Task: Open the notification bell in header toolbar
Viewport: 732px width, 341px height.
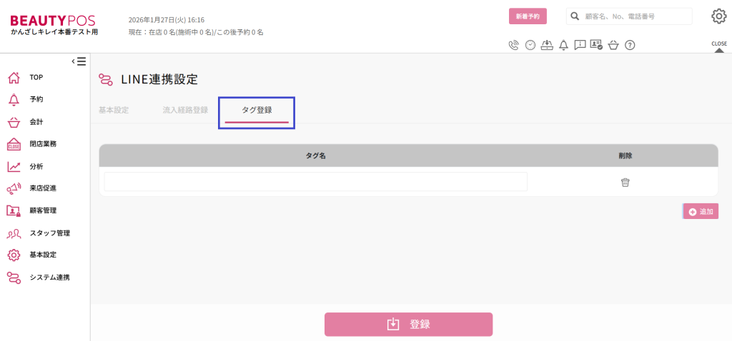Action: 563,45
